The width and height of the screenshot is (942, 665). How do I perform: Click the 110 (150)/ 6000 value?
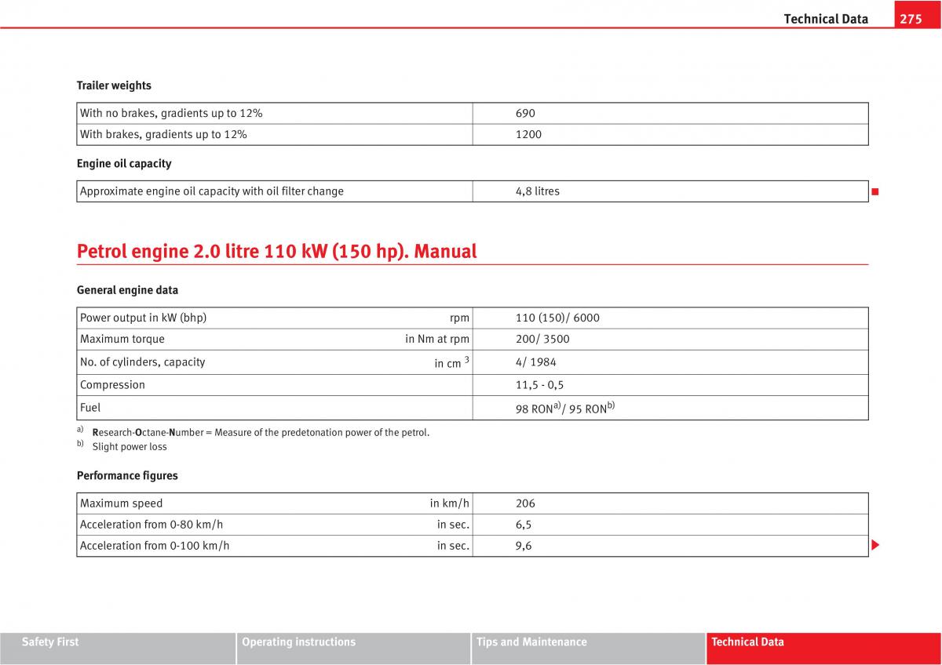(x=557, y=318)
